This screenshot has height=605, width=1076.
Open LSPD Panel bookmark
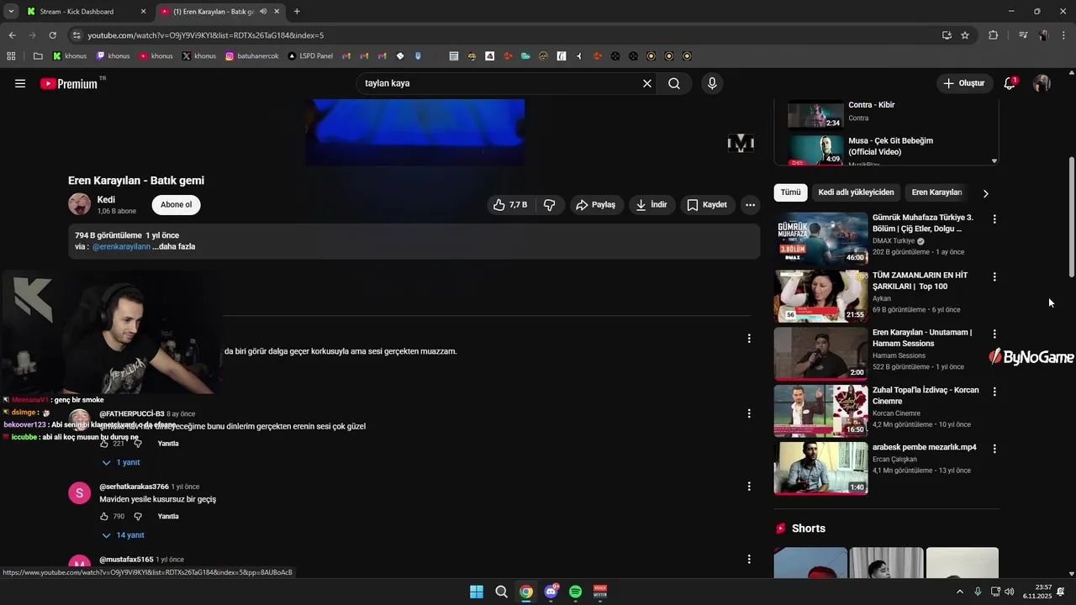310,56
